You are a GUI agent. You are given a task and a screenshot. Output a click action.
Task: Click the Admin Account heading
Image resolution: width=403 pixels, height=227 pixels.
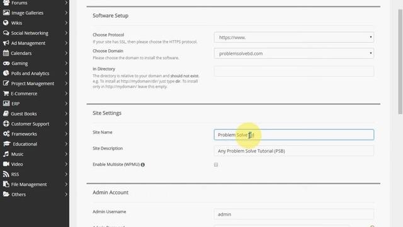(111, 192)
